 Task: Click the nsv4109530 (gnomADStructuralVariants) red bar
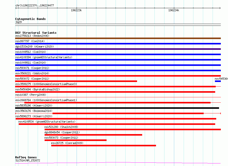117,124
